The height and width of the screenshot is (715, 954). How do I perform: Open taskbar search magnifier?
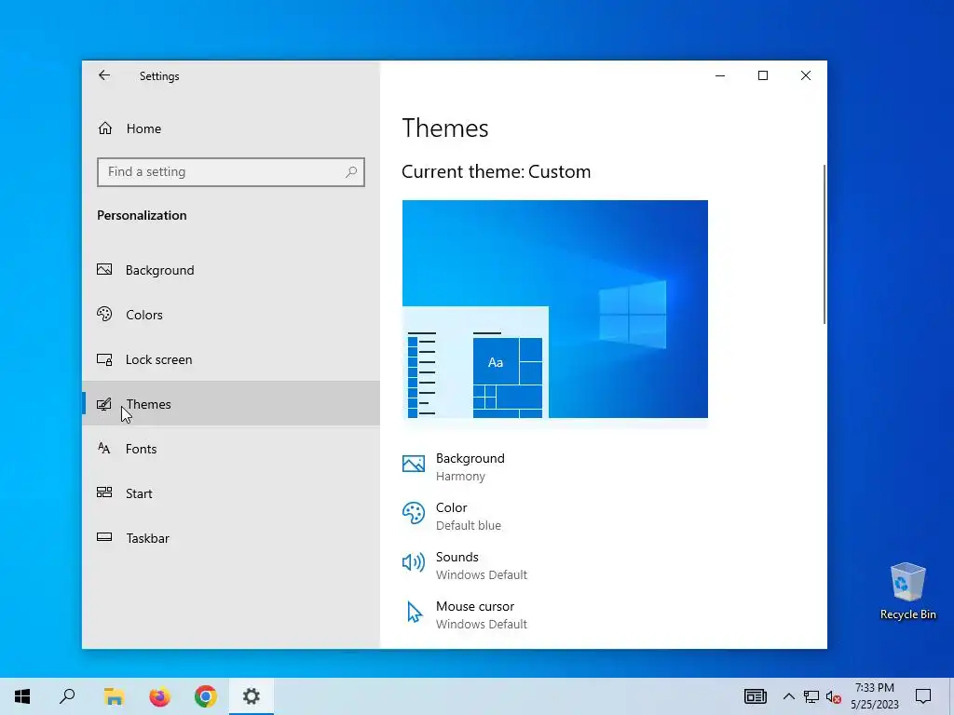pos(67,696)
